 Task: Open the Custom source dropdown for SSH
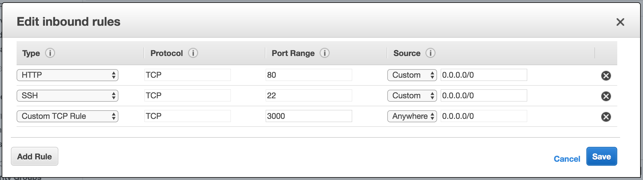pos(412,96)
